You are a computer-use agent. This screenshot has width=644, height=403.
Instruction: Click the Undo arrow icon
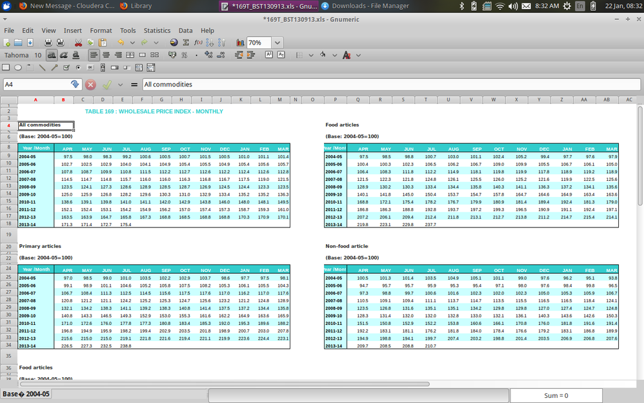(x=121, y=43)
